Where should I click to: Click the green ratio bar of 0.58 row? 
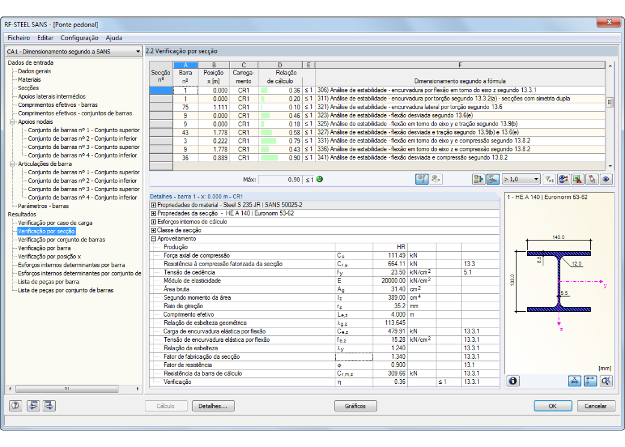coord(266,133)
